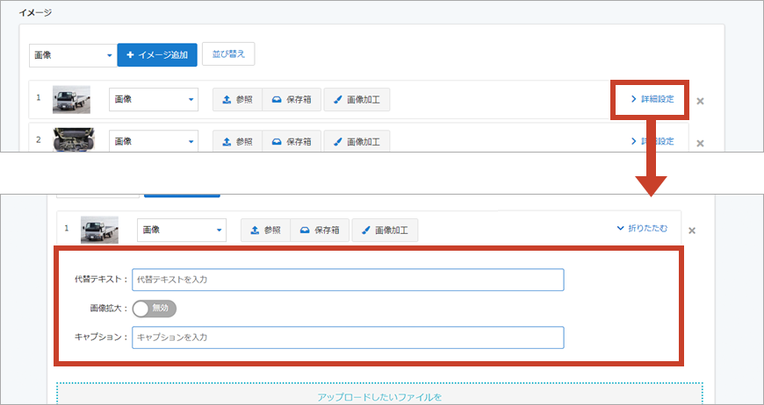Click the file upload drop area
Image resolution: width=764 pixels, height=405 pixels.
379,394
